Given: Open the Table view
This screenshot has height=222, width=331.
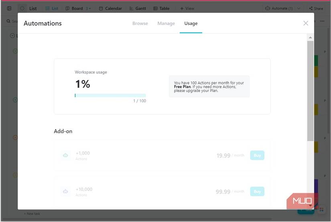Looking at the screenshot, I should tap(162, 8).
